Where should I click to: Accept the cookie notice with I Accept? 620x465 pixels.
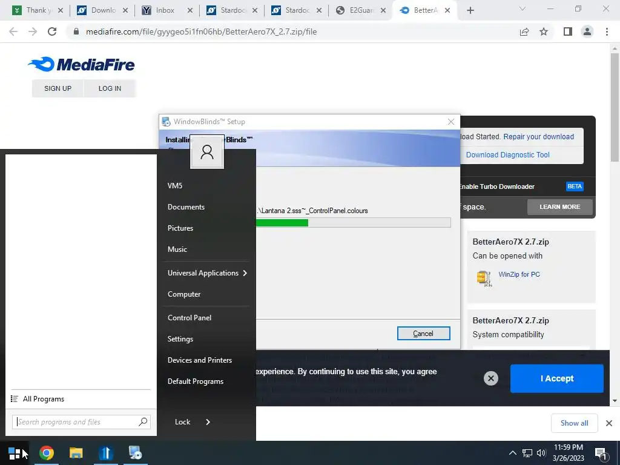557,378
